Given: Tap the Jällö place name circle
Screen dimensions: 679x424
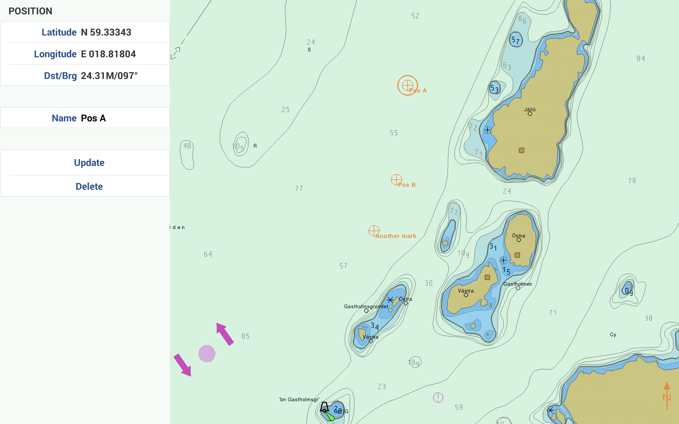Looking at the screenshot, I should 530,114.
